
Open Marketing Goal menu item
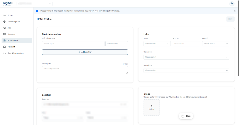click(17, 22)
